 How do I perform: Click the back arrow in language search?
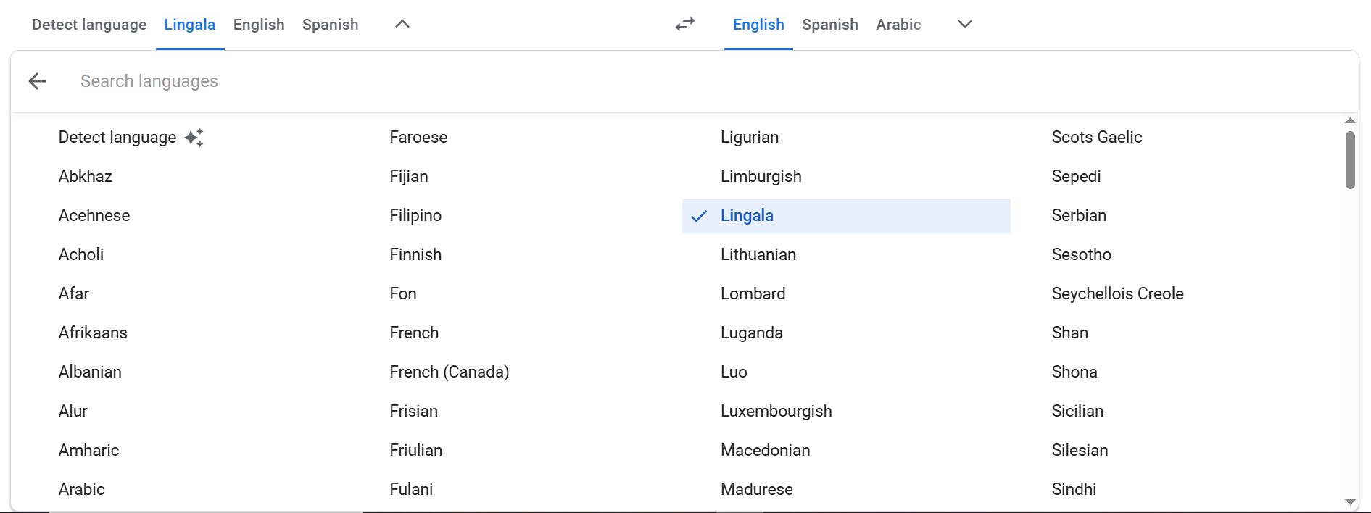tap(37, 81)
